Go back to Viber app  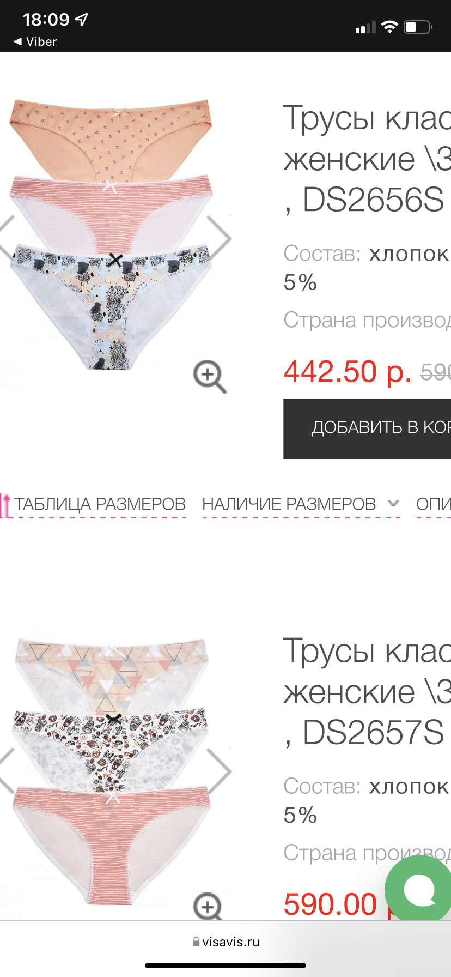(35, 41)
